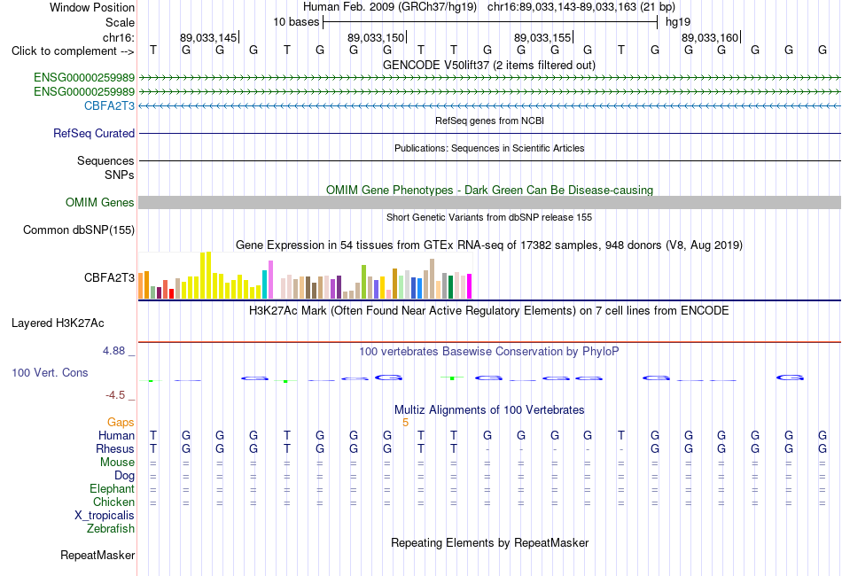This screenshot has width=842, height=576.
Task: Open the H3K27Ac Mark track title
Action: [489, 311]
